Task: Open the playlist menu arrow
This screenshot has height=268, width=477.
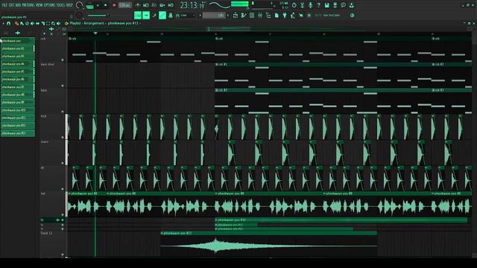Action: click(3, 23)
